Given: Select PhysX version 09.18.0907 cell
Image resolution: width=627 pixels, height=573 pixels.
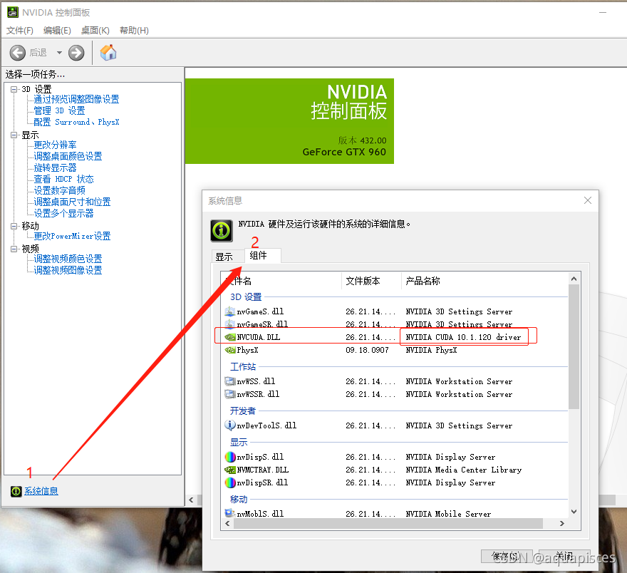Looking at the screenshot, I should pos(367,350).
